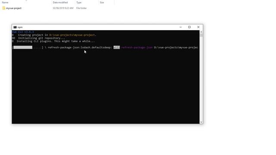The height and width of the screenshot is (155, 276).
Task: Click the myvue-project folder name
Action: coord(13,8)
